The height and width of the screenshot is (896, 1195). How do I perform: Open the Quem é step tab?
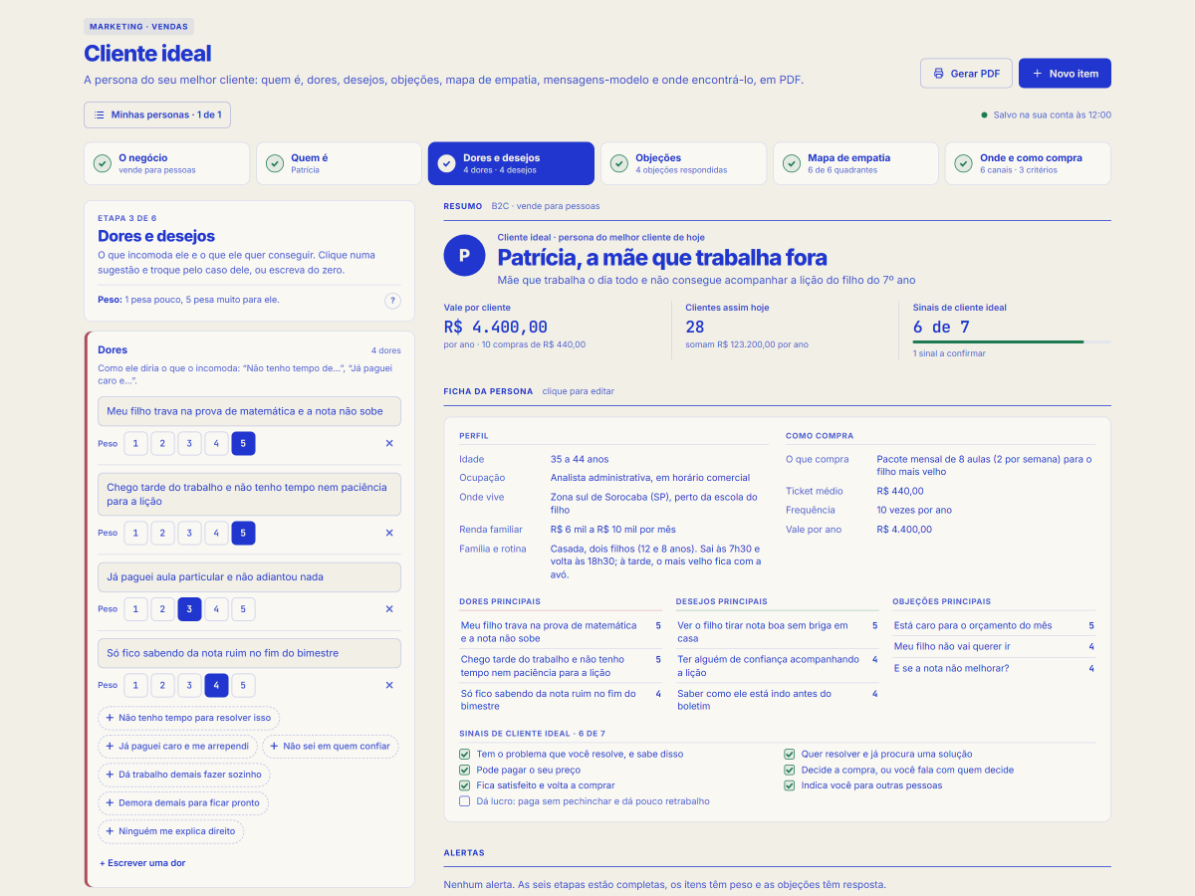click(339, 163)
